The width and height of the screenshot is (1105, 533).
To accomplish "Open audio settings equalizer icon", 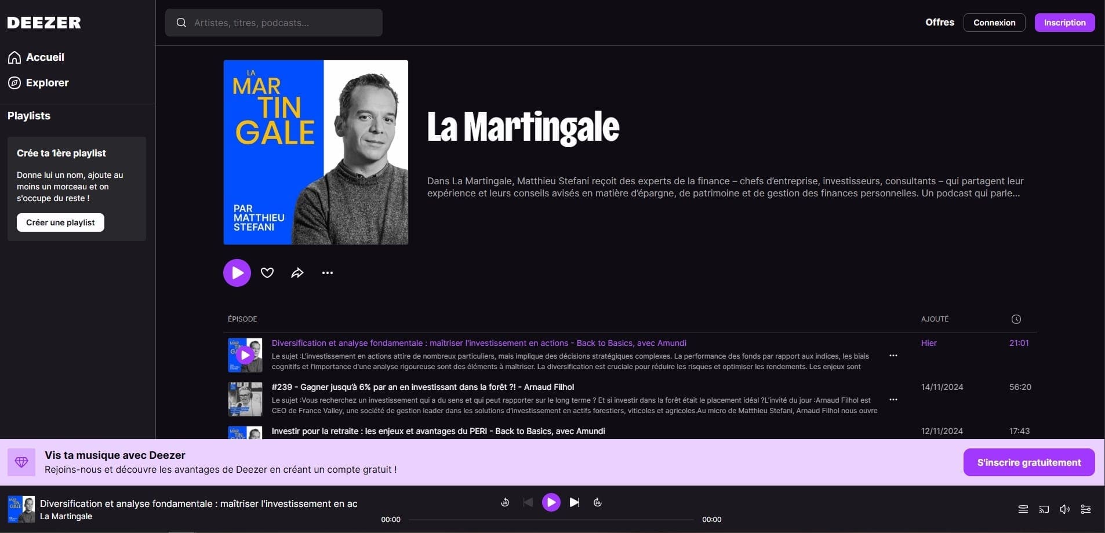I will pos(1086,509).
